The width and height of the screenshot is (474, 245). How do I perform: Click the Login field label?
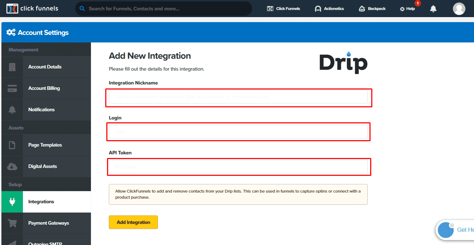115,118
